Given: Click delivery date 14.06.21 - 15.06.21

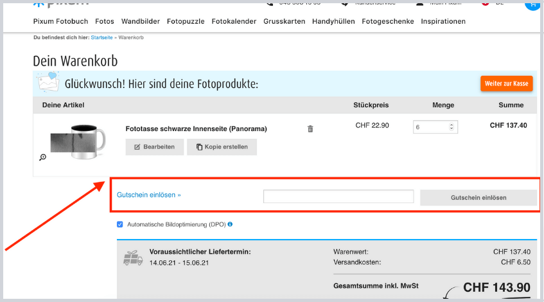Looking at the screenshot, I should pos(179,263).
